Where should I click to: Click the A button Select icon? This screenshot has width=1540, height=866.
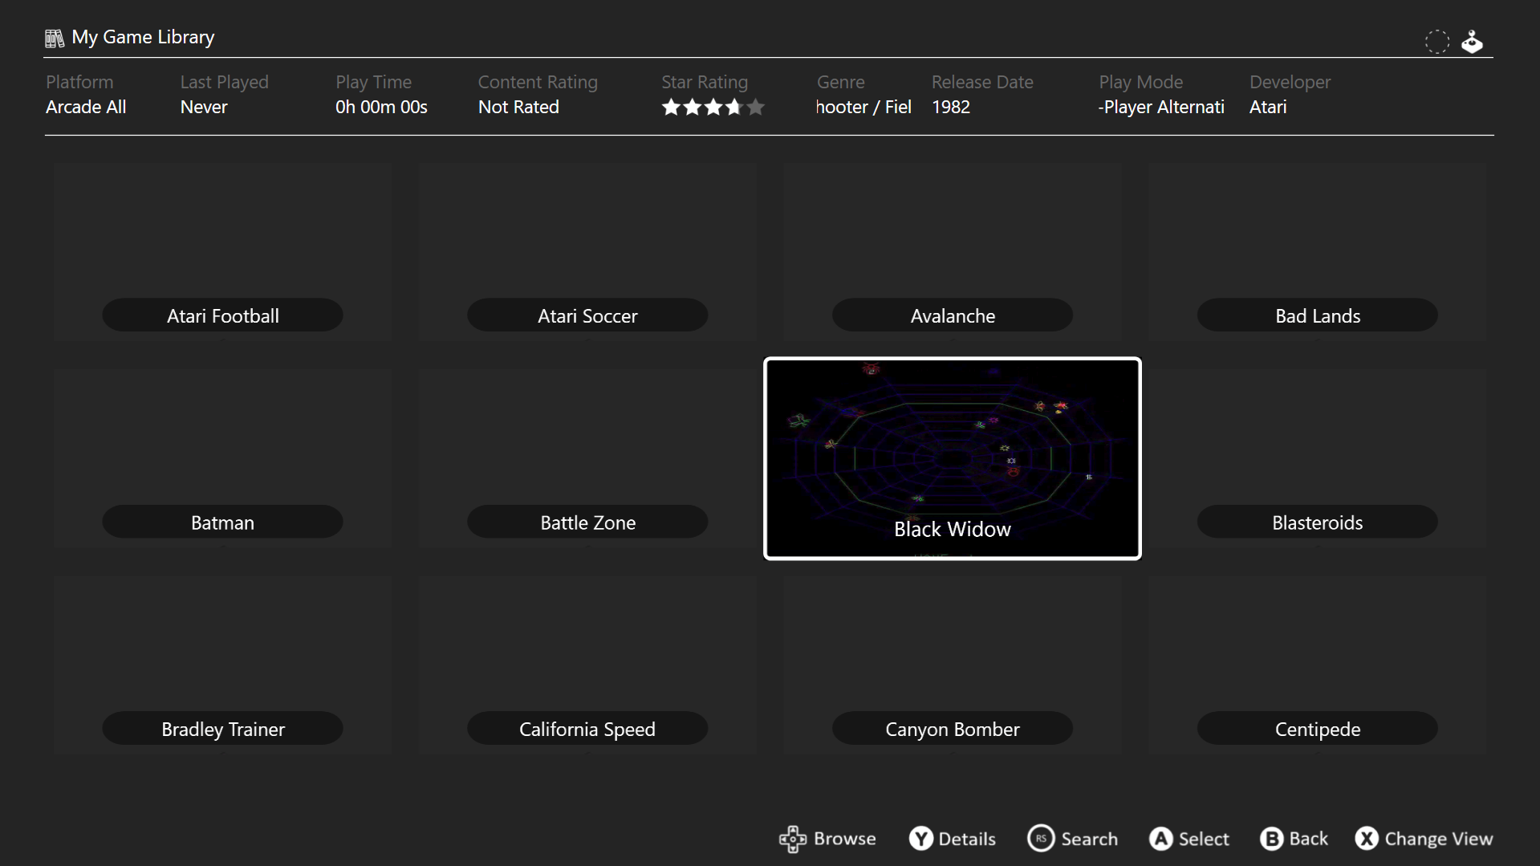coord(1160,839)
